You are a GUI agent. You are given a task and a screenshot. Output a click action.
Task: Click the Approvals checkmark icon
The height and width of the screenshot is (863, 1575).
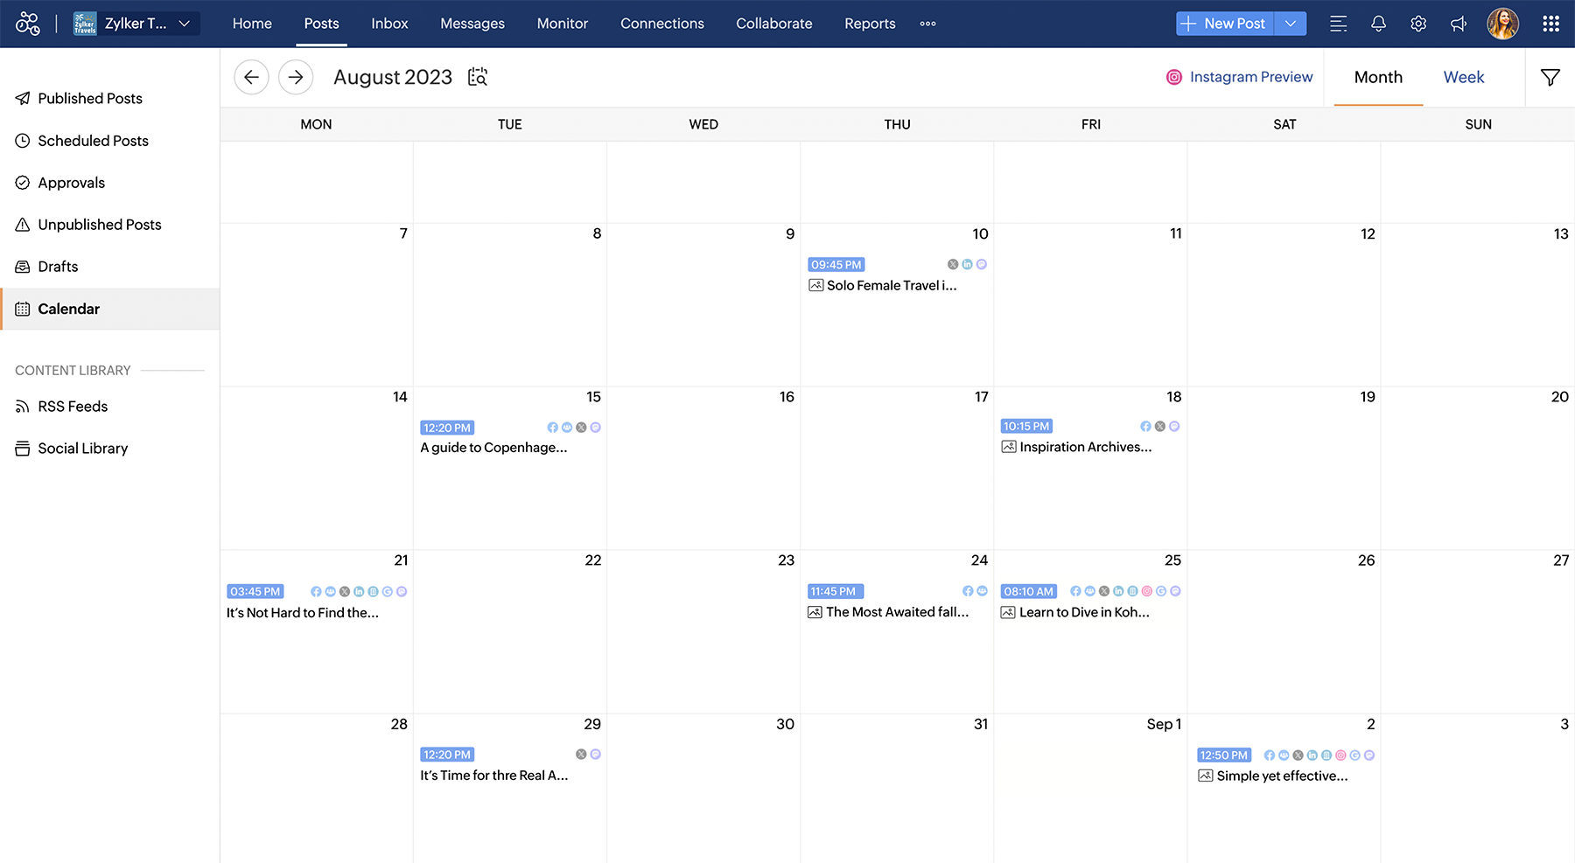pyautogui.click(x=23, y=183)
